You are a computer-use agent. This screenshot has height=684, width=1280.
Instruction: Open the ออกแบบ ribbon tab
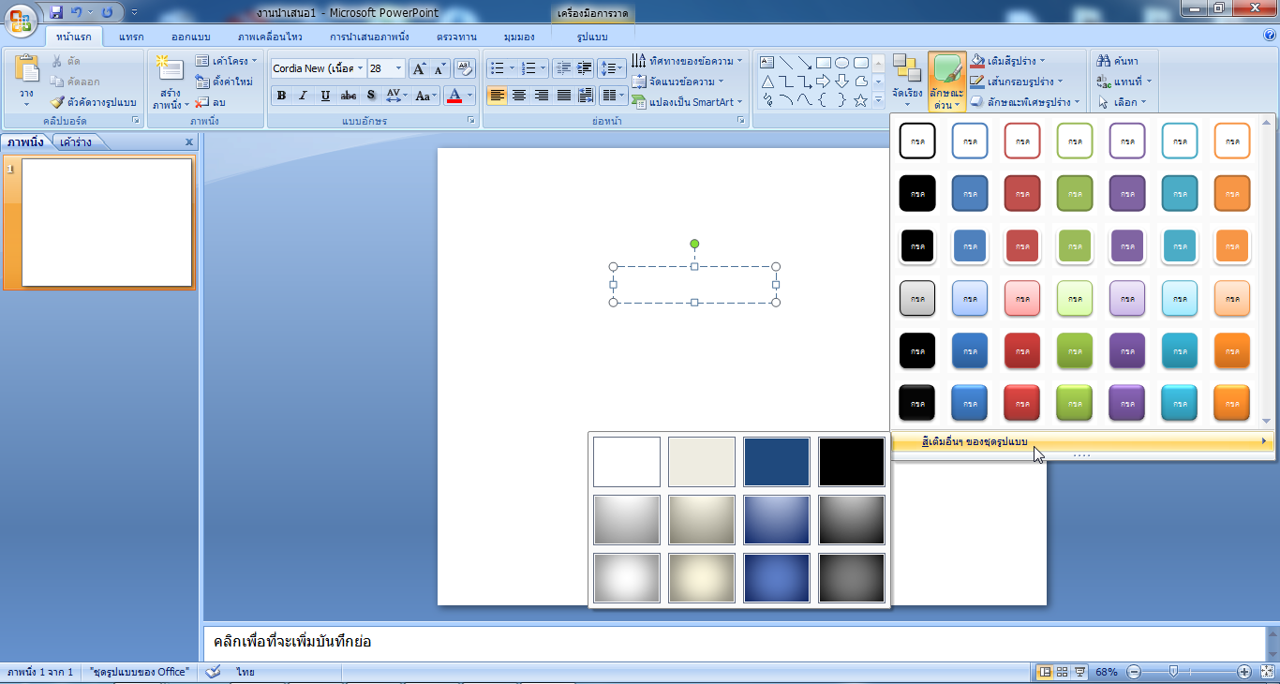pos(191,37)
